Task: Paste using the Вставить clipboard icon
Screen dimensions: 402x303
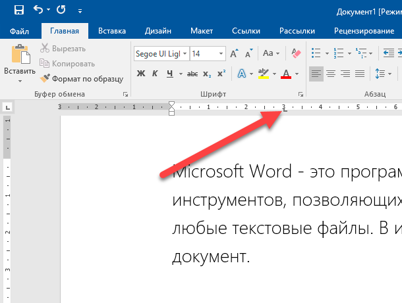Action: tap(20, 54)
